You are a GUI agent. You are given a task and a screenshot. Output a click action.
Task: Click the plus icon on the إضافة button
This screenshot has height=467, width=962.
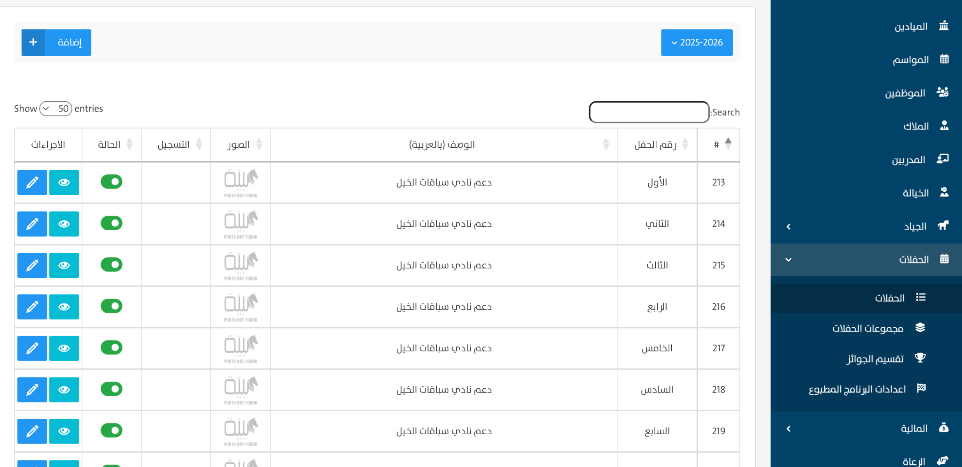33,42
